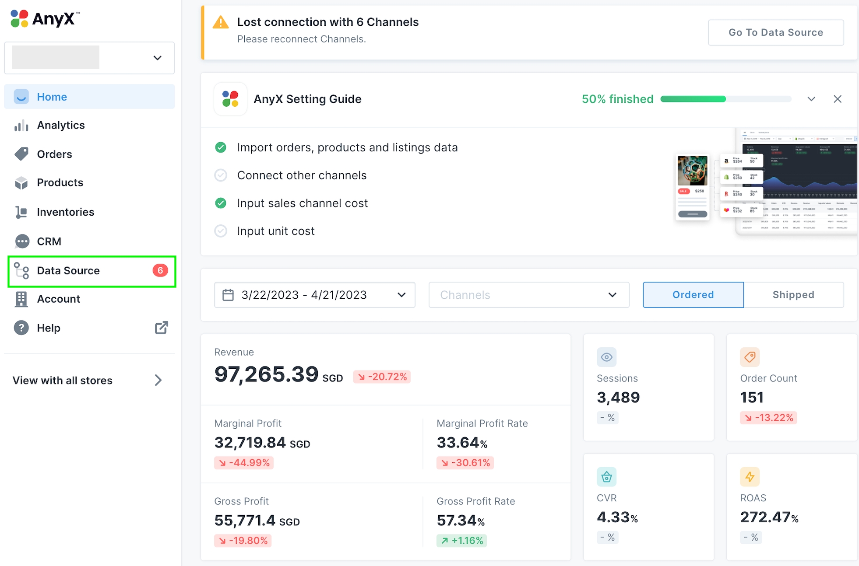
Task: Open Help via the external link icon
Action: pos(161,328)
